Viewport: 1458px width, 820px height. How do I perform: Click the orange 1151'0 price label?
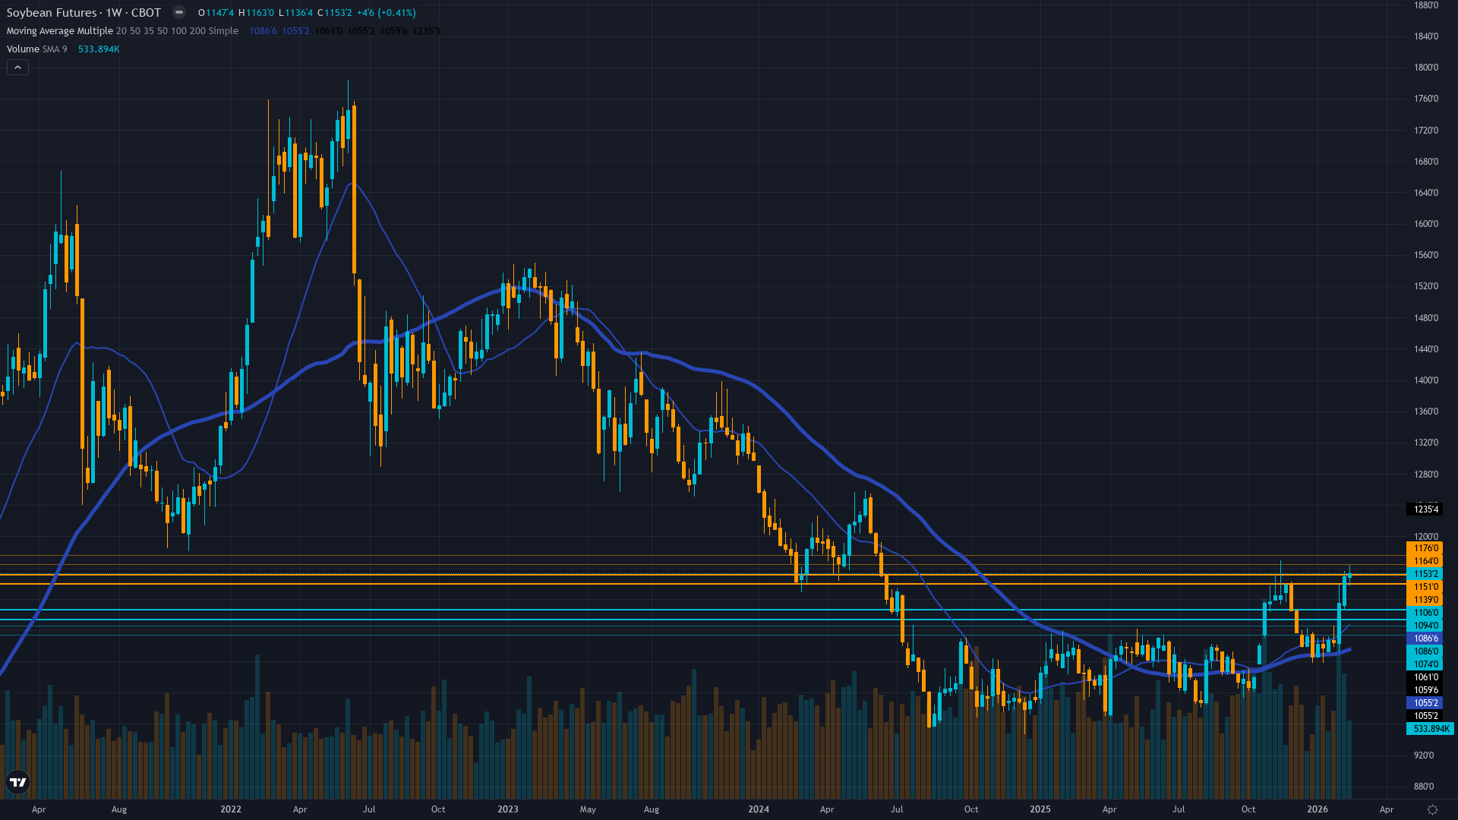click(x=1425, y=587)
